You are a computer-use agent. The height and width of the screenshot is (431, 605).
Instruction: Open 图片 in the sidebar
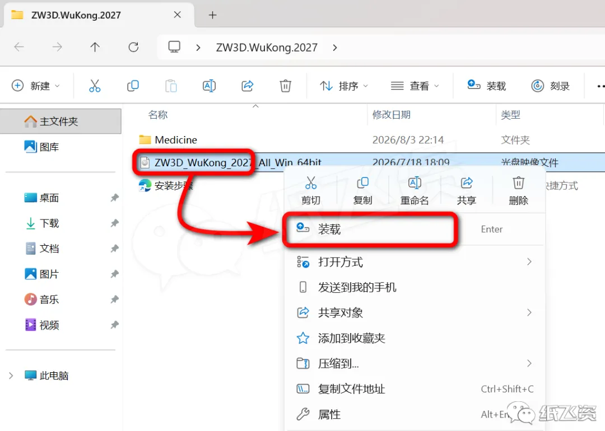point(41,274)
